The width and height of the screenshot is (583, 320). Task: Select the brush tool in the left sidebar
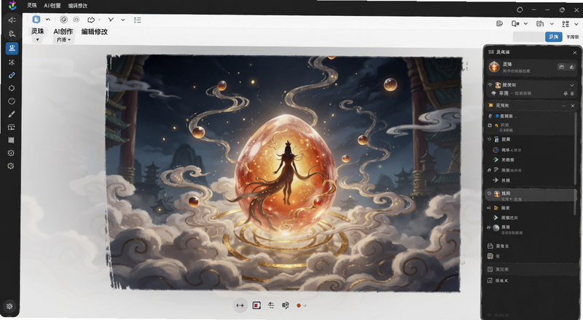[x=12, y=114]
